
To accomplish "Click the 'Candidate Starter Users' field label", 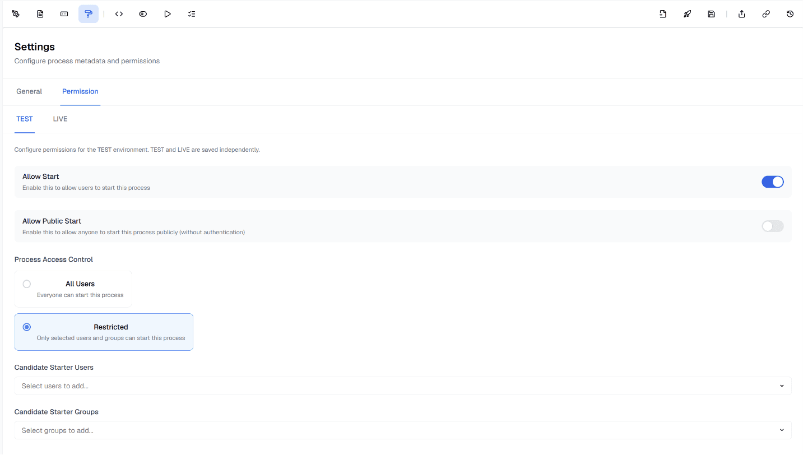I will pos(54,368).
